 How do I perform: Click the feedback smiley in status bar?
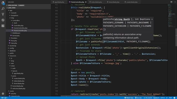coord(175,98)
